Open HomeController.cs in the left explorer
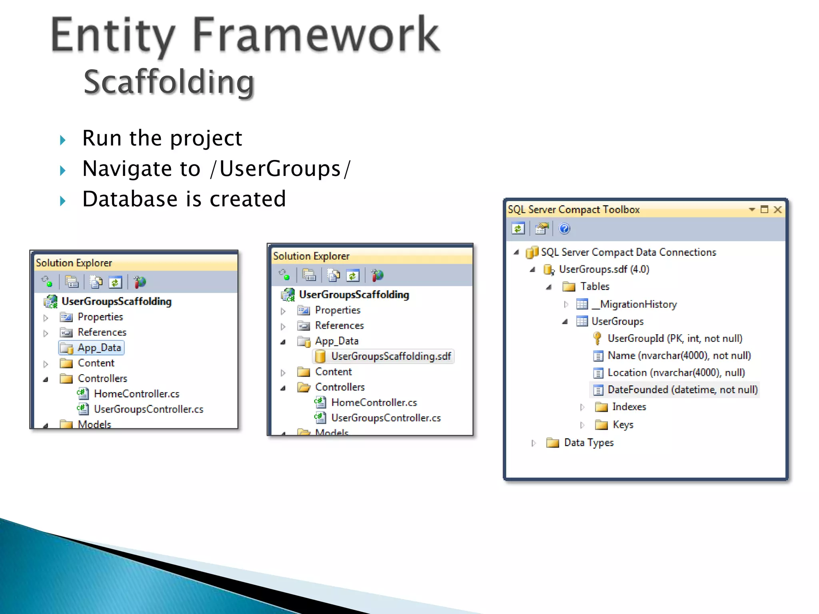 click(x=136, y=394)
